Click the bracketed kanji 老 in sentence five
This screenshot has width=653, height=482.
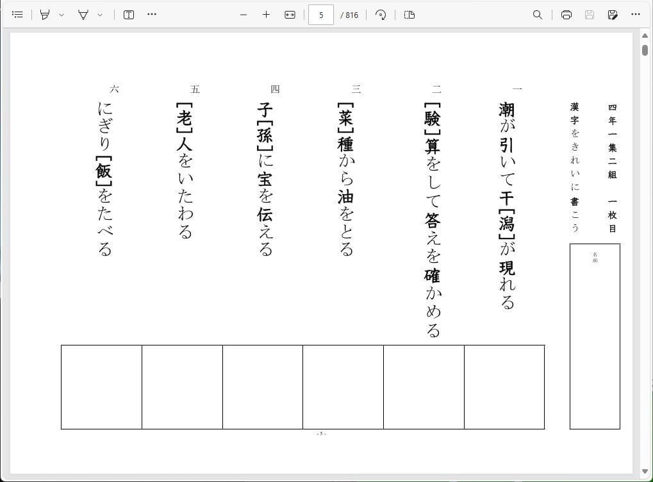185,119
